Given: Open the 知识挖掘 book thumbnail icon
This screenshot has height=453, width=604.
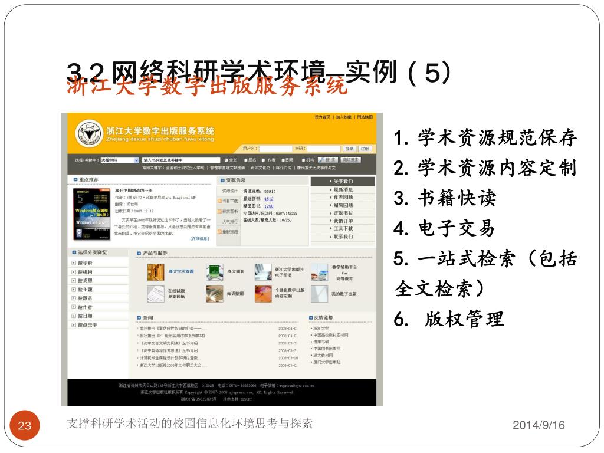Looking at the screenshot, I should [215, 294].
